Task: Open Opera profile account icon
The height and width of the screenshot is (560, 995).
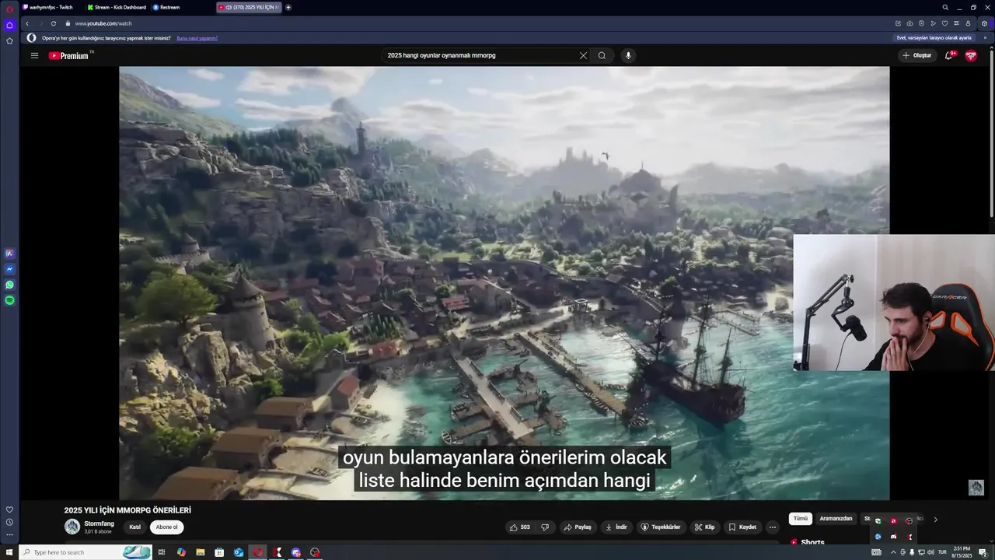Action: click(x=968, y=23)
